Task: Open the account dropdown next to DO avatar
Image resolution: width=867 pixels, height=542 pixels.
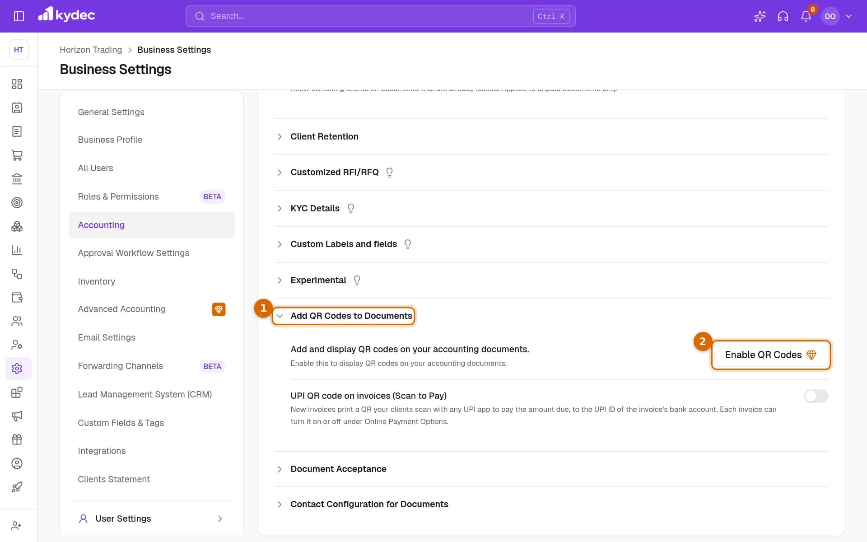Action: point(849,16)
